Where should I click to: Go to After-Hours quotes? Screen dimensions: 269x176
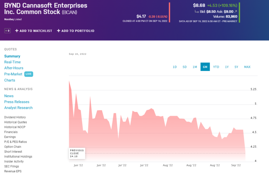click(x=14, y=68)
